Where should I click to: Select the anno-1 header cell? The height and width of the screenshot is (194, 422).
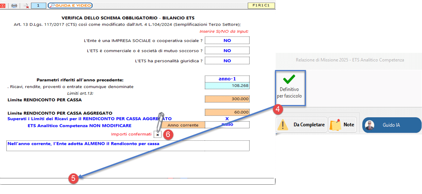tap(227, 79)
